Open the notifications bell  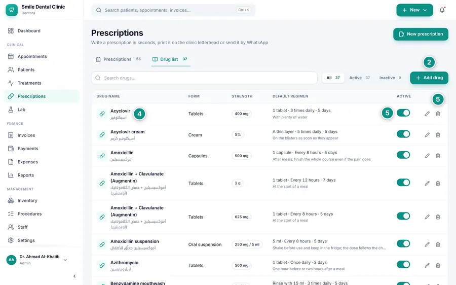pyautogui.click(x=442, y=10)
